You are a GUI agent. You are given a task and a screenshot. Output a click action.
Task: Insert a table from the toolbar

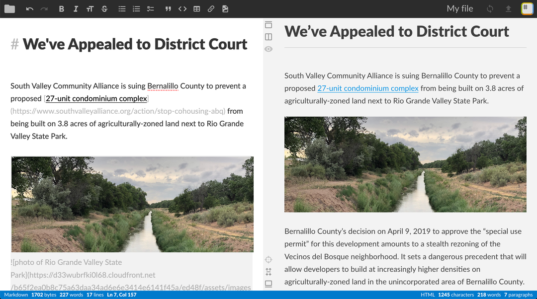[197, 9]
